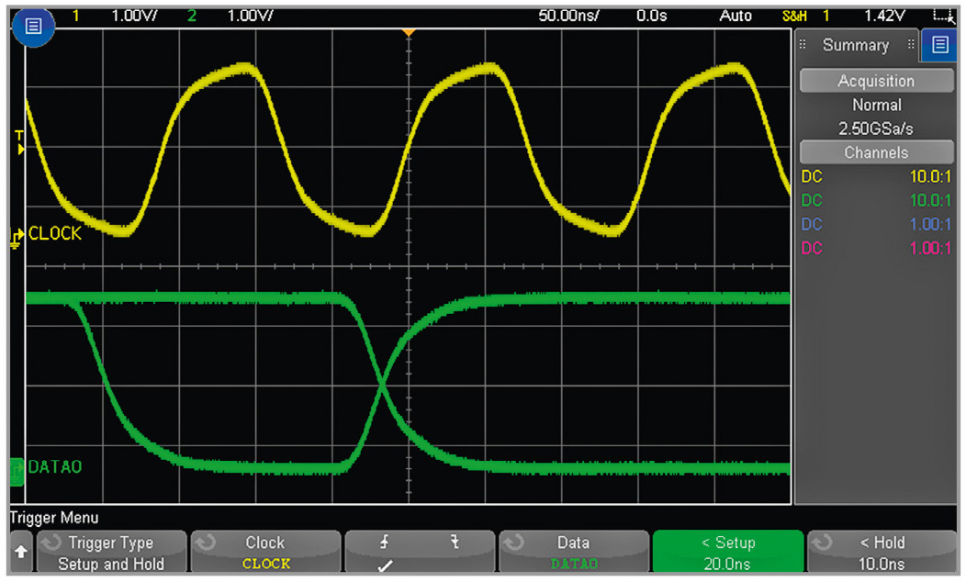966x582 pixels.
Task: Select the CLOCK channel ground marker
Action: pos(17,237)
